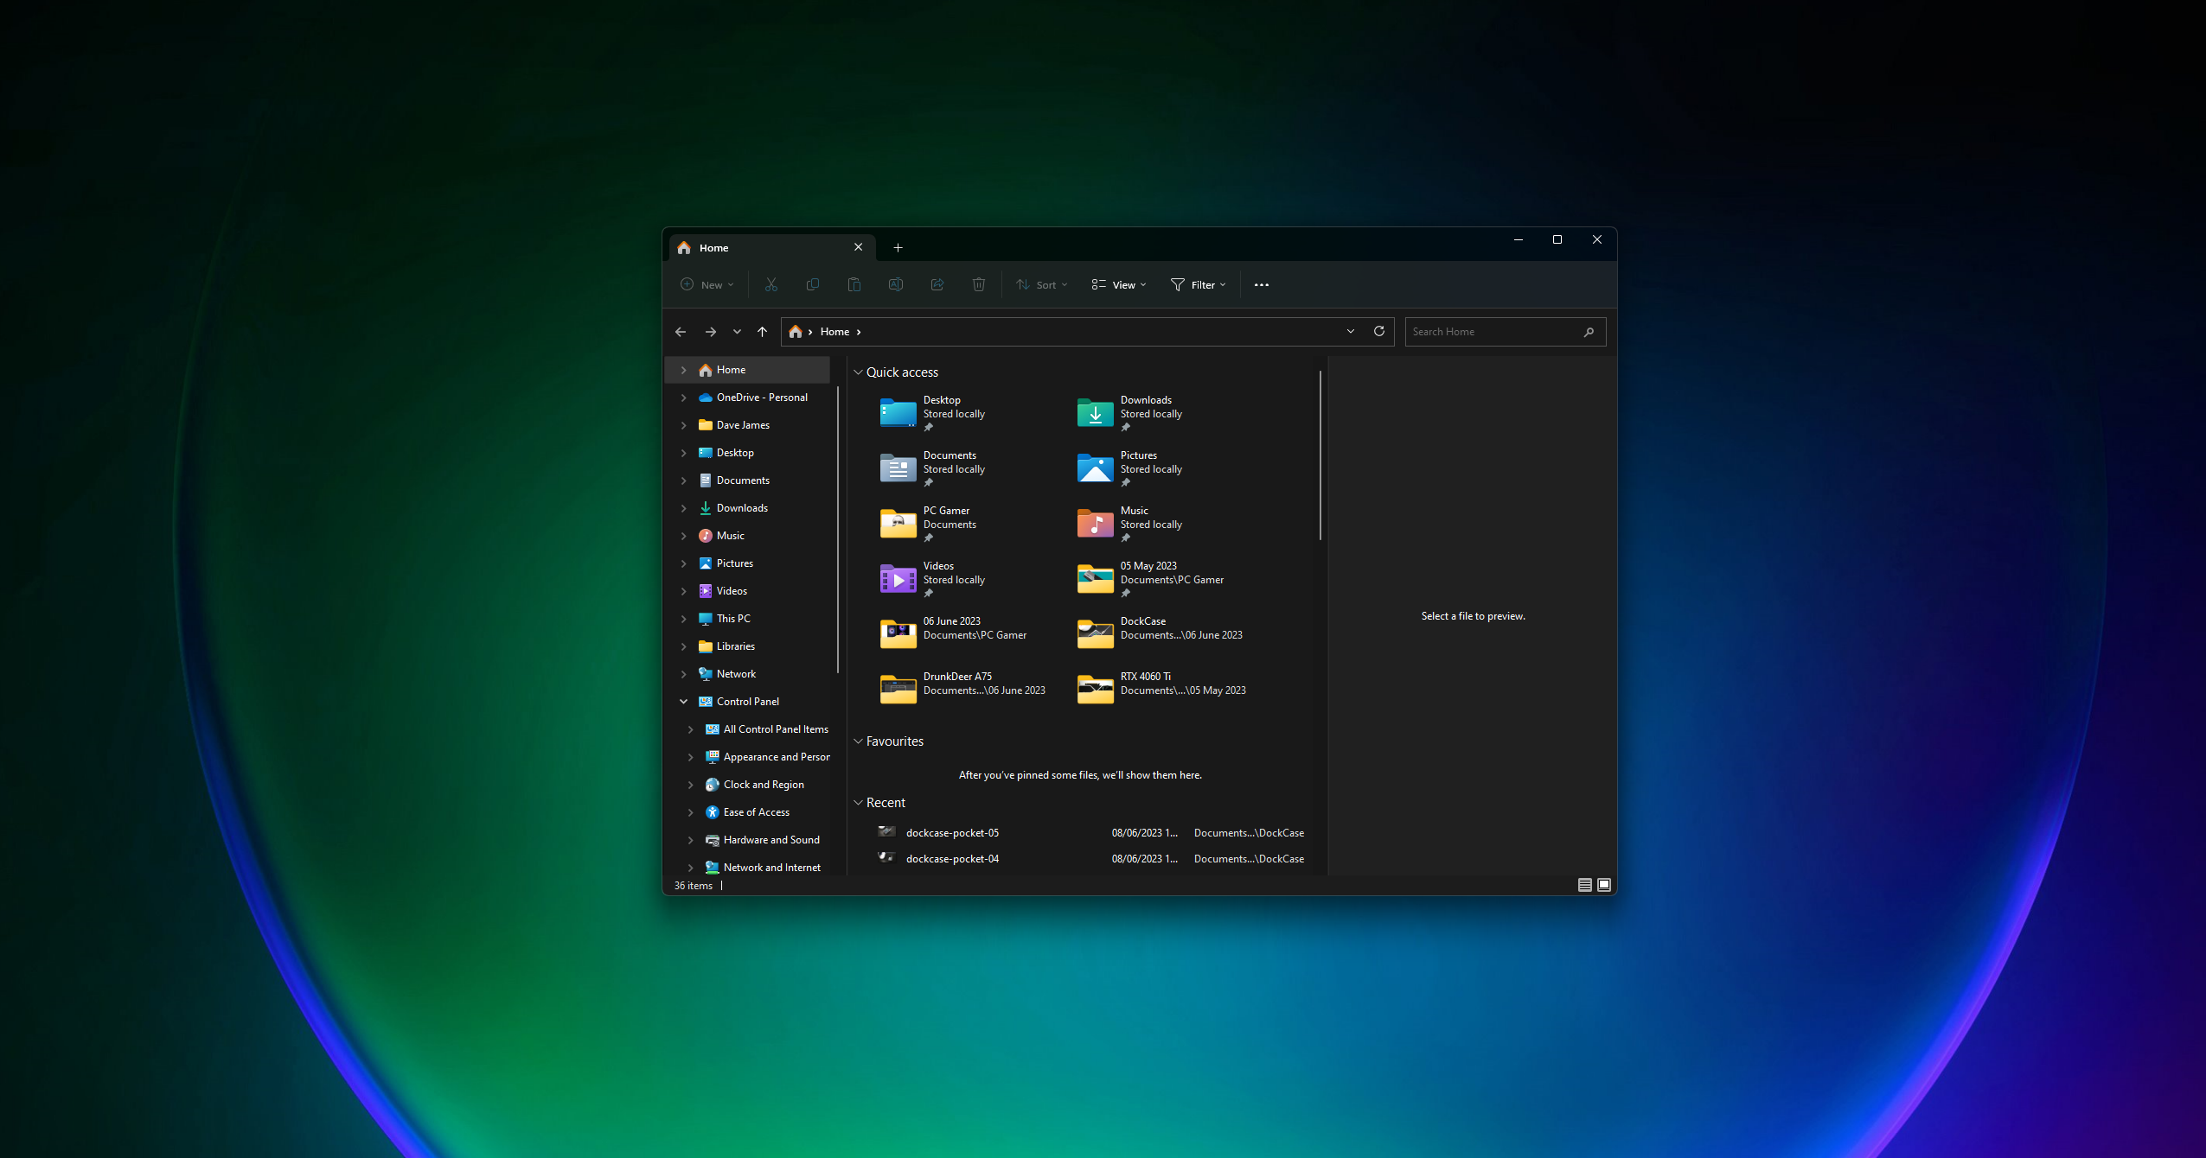This screenshot has width=2206, height=1158.
Task: Click the Cut icon in the toolbar
Action: coord(771,284)
